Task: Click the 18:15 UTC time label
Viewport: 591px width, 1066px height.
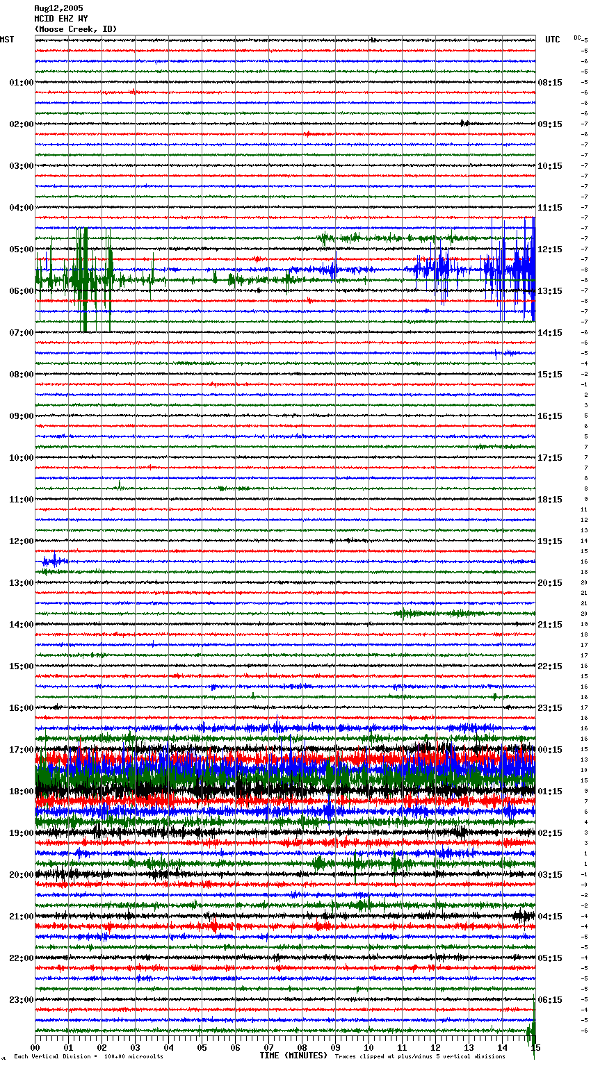Action: pyautogui.click(x=550, y=500)
